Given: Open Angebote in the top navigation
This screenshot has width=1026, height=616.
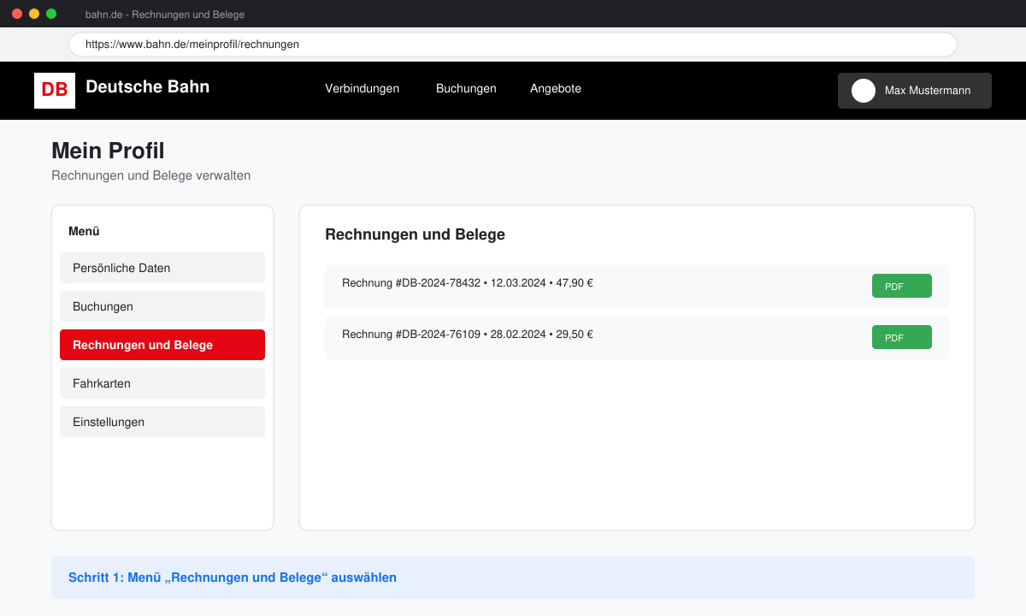Looking at the screenshot, I should (556, 89).
